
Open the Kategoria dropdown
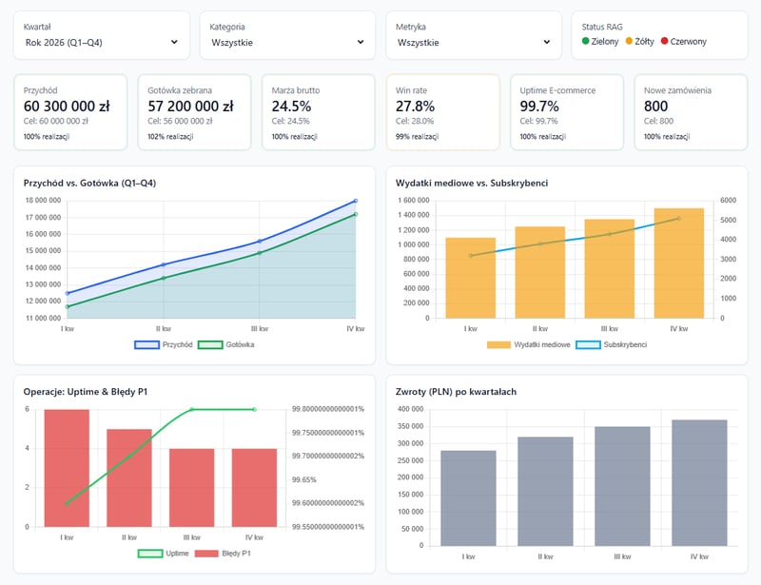click(285, 42)
